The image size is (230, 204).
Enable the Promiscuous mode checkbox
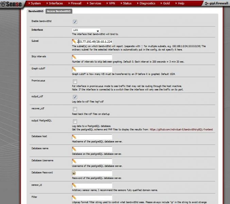click(75, 82)
